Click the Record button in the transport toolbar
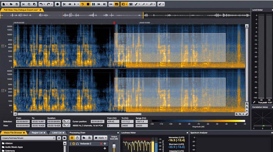Viewport: 273px width, 152px height. tap(58, 4)
